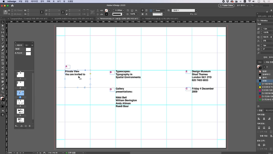Screen dimensions: 273x154
Task: Open object style (없음)+ dropdown
Action: tap(196, 10)
